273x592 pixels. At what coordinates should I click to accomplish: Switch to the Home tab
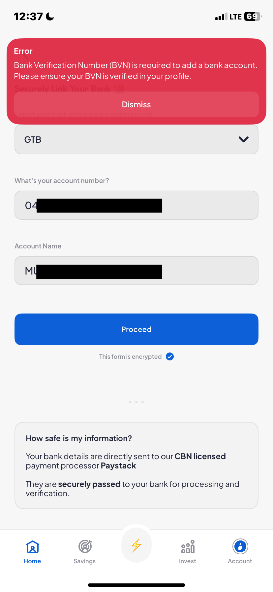tap(32, 552)
